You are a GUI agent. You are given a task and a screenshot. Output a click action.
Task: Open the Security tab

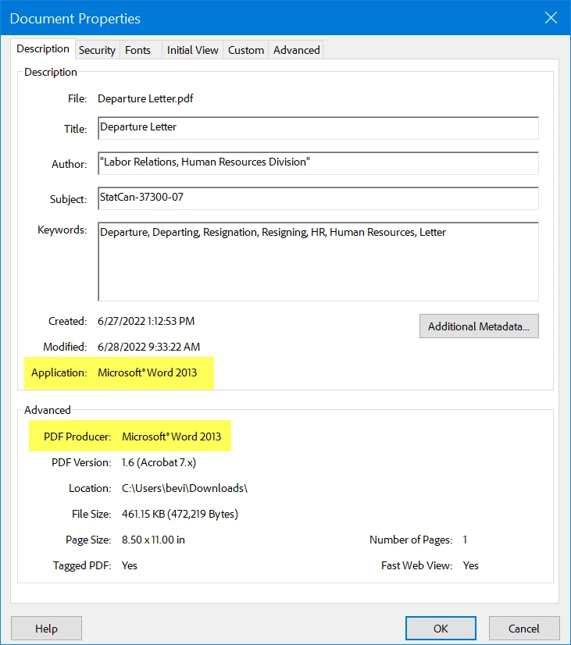coord(97,50)
